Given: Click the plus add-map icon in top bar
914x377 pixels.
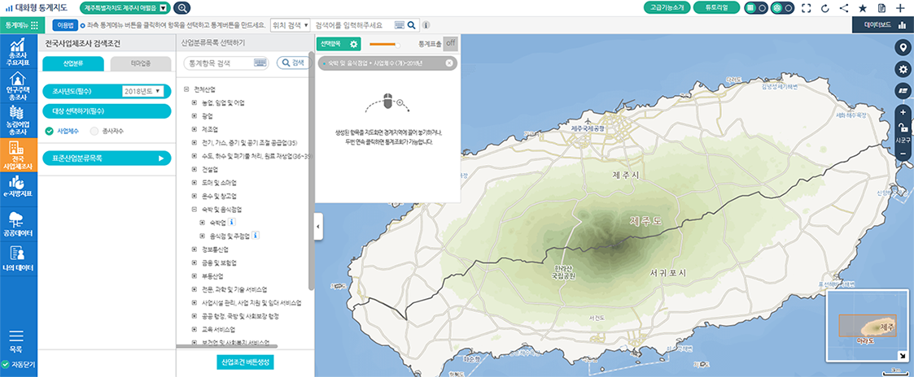Looking at the screenshot, I should click(901, 8).
